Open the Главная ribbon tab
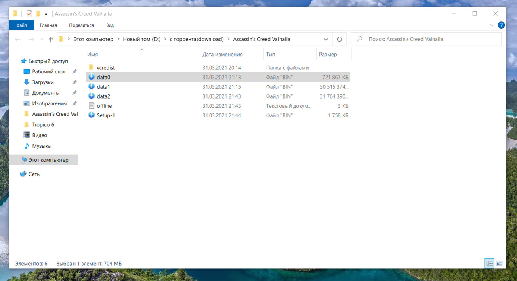 [x=48, y=25]
